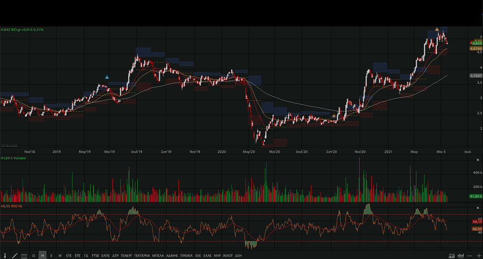Click the orange circle marker near Σεπ'20
The height and width of the screenshot is (259, 483).
point(334,116)
